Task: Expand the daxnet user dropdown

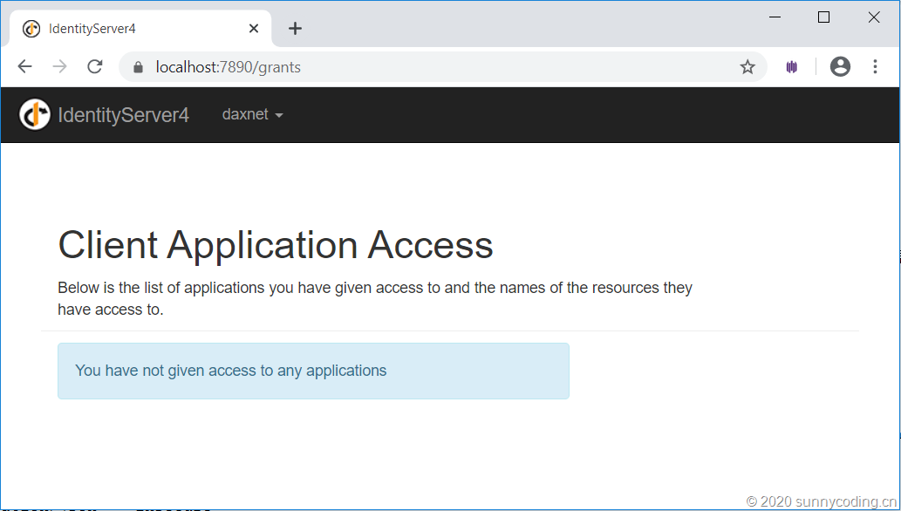Action: tap(253, 114)
